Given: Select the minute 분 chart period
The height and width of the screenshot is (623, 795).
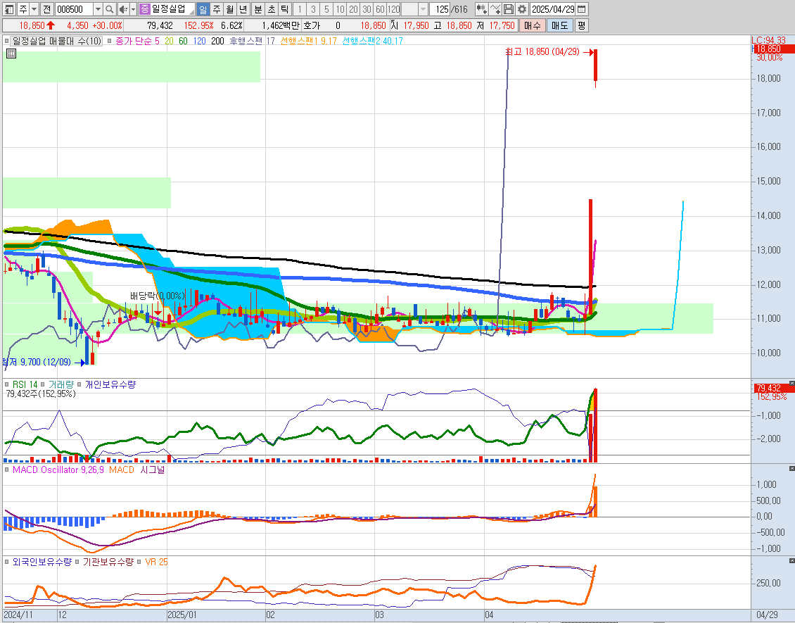Looking at the screenshot, I should tap(258, 9).
